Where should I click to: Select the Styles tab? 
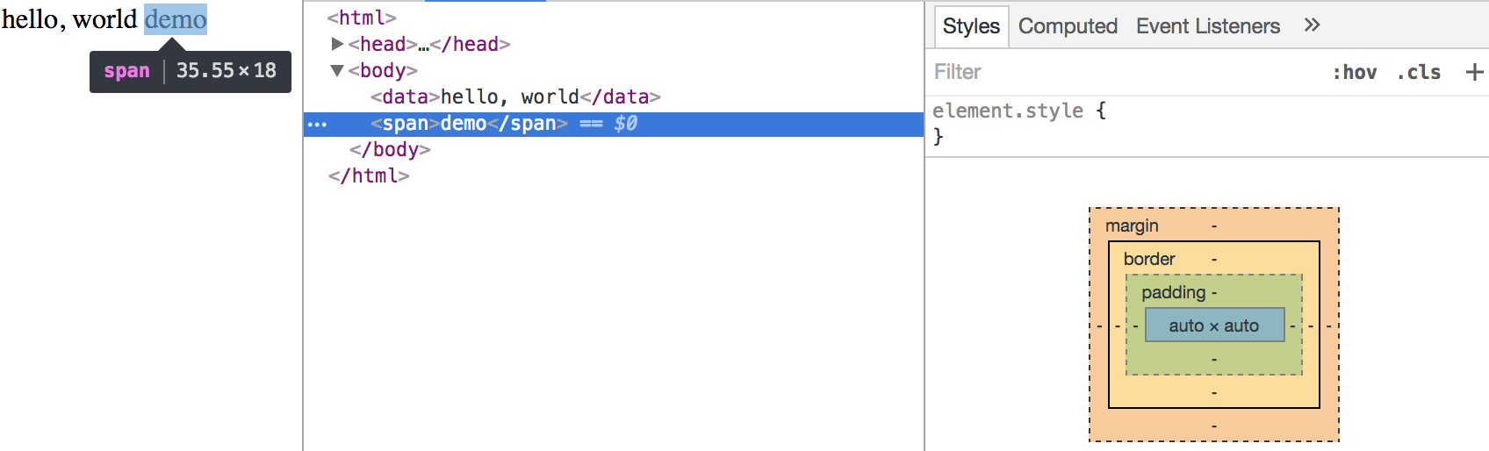[971, 26]
